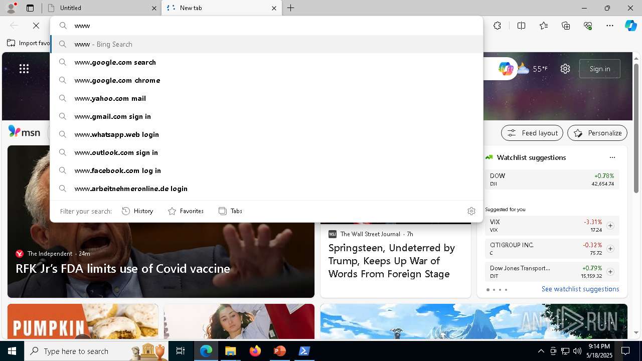The image size is (642, 361).
Task: Open the volume tray icon
Action: 577,351
